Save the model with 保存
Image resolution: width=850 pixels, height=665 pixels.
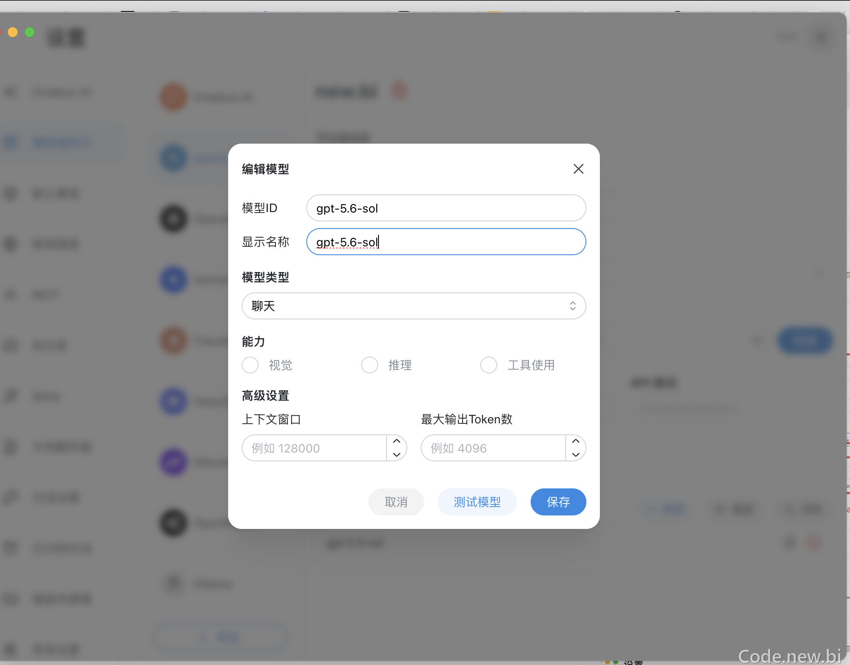[558, 502]
